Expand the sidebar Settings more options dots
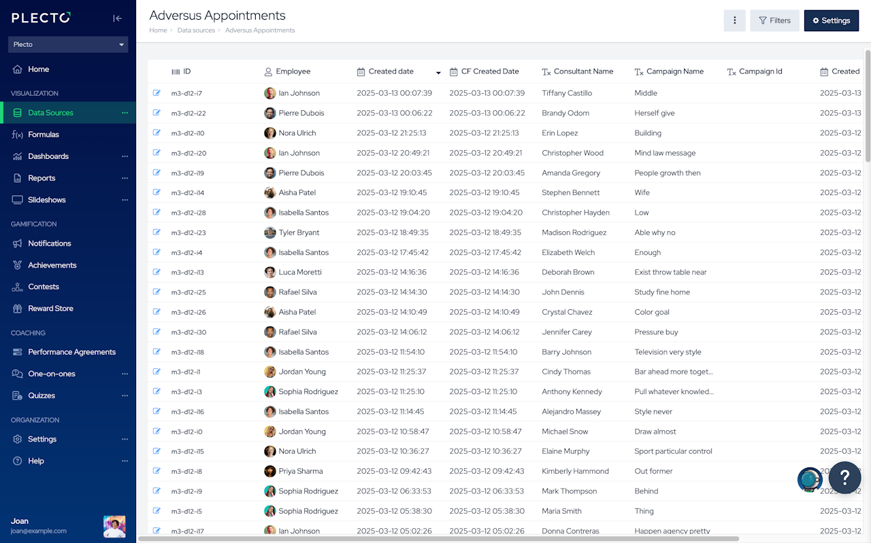The height and width of the screenshot is (543, 871). (125, 439)
